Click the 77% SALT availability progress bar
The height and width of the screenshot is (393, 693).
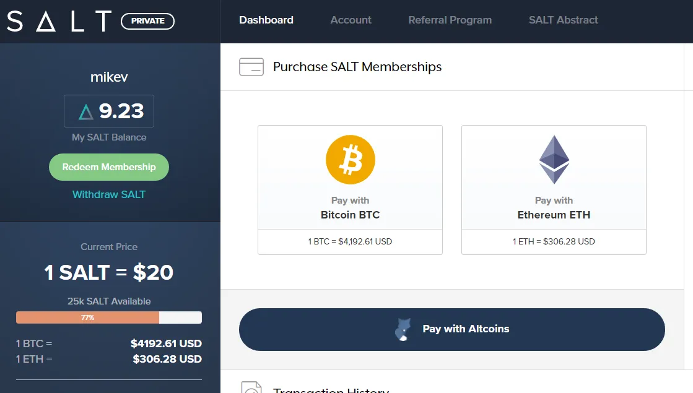109,317
